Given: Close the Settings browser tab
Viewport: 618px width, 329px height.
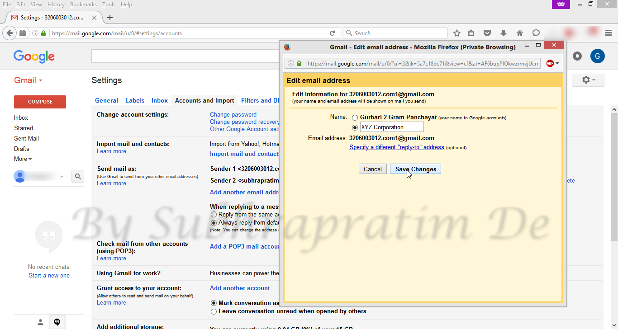Looking at the screenshot, I should (x=94, y=18).
